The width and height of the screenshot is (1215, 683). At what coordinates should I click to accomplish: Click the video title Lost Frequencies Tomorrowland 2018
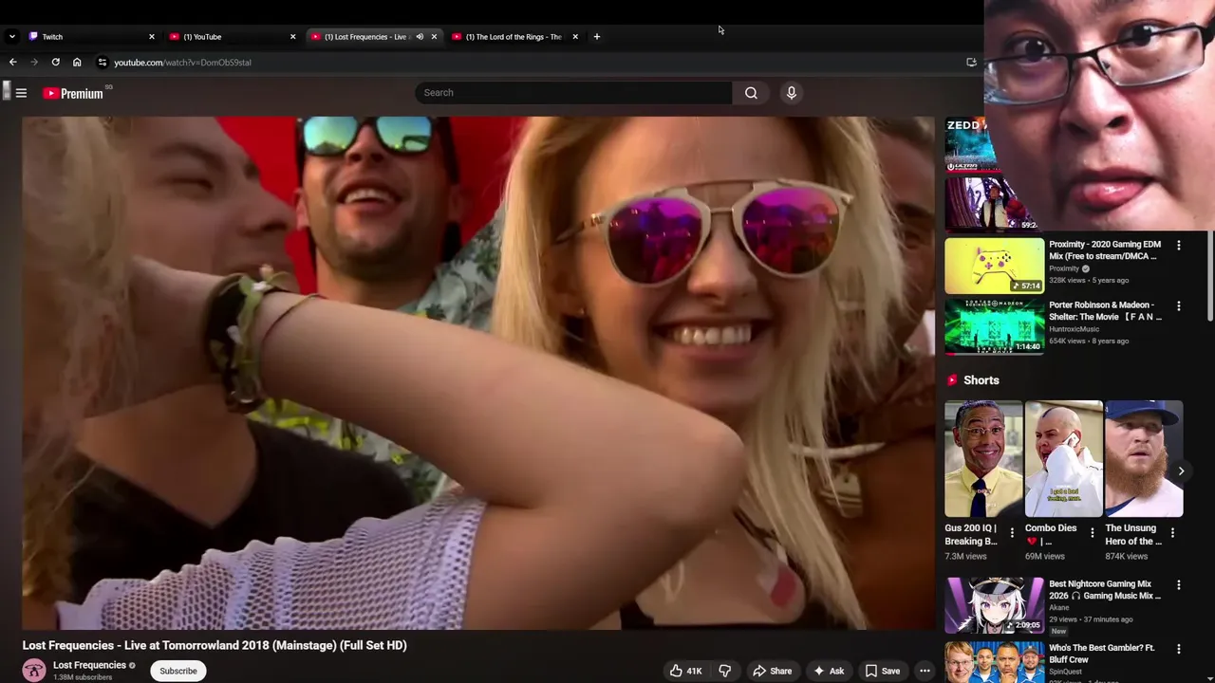coord(215,645)
